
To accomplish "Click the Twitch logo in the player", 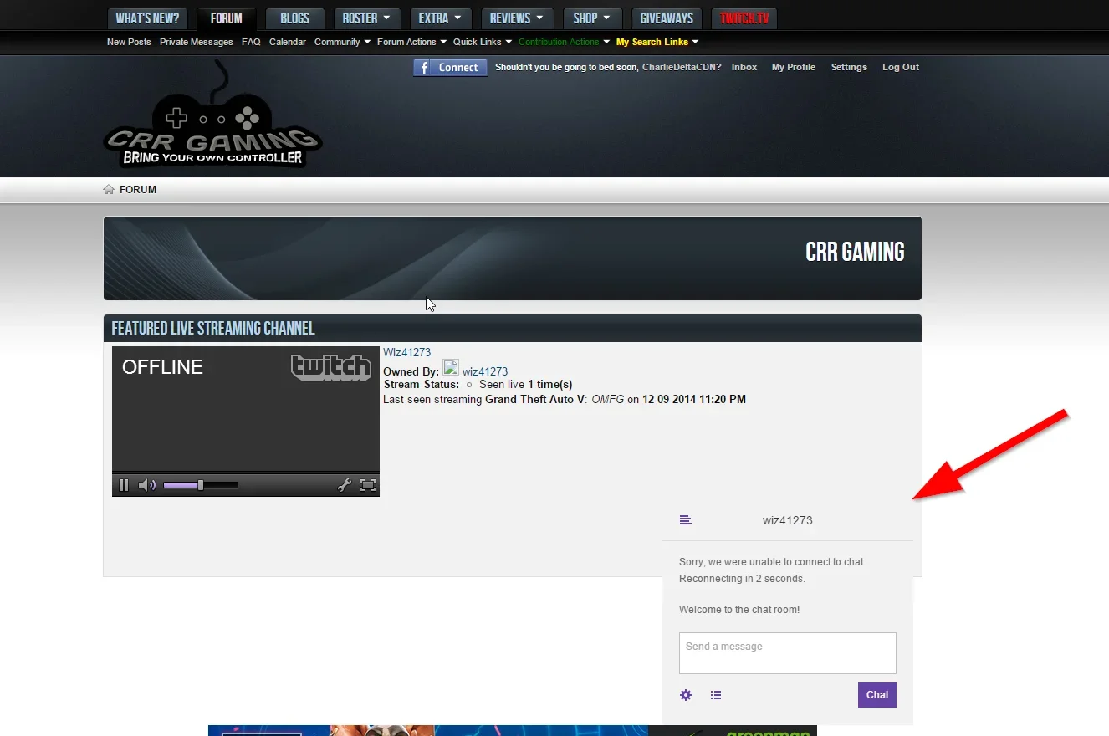I will click(x=331, y=367).
